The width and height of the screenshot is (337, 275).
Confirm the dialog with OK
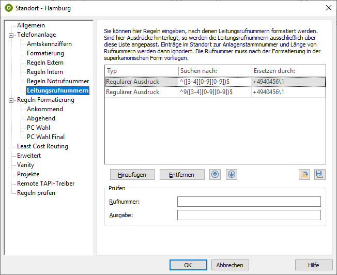click(x=188, y=265)
